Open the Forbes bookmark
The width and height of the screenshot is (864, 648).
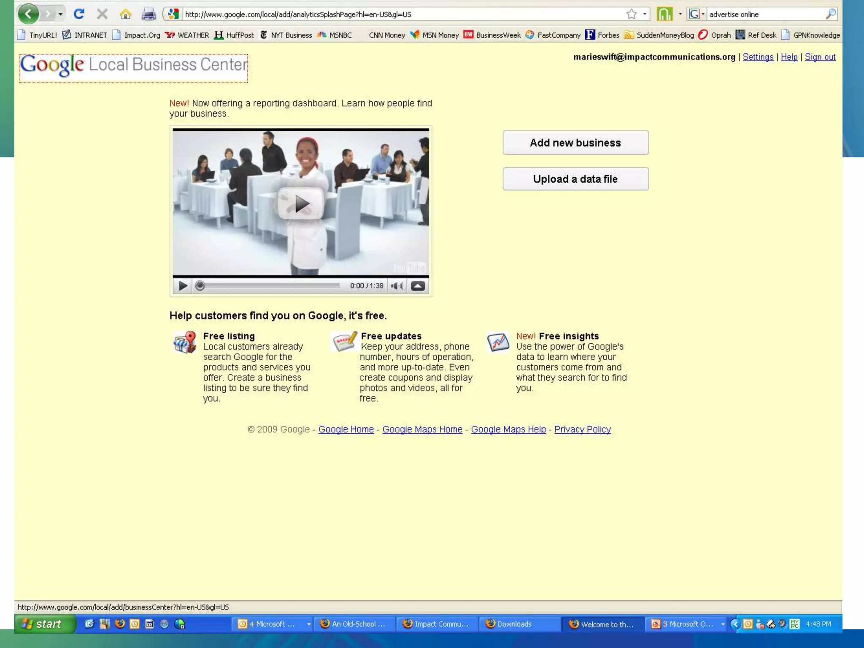[602, 35]
